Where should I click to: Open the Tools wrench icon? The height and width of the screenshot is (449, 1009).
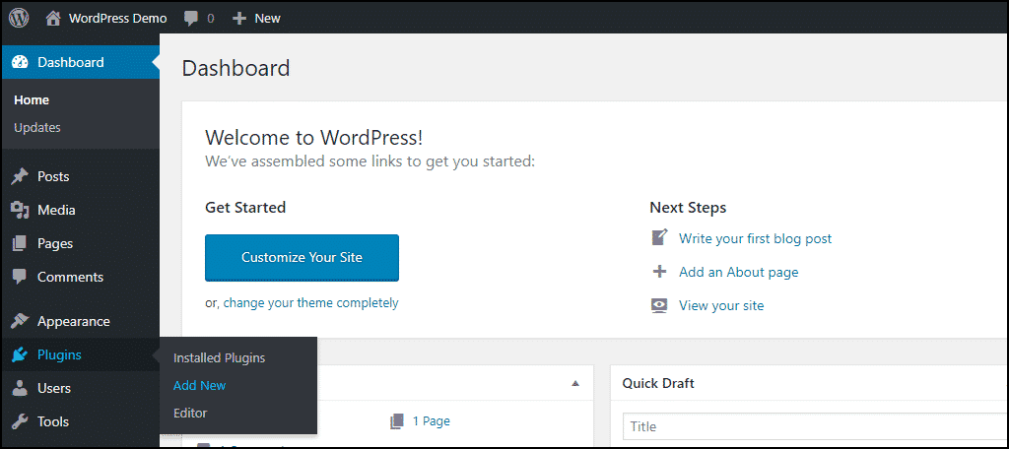[x=21, y=421]
